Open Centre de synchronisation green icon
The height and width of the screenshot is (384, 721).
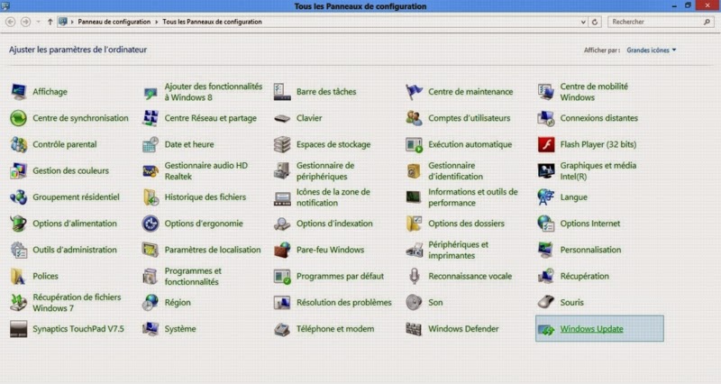(x=19, y=118)
